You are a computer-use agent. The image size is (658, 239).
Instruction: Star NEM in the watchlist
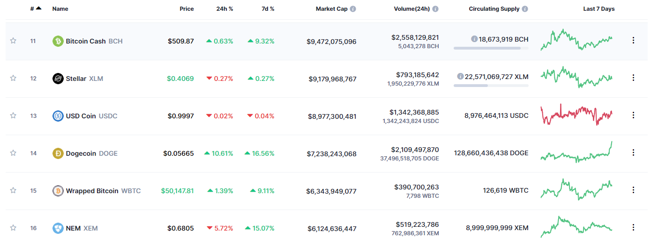click(x=13, y=228)
